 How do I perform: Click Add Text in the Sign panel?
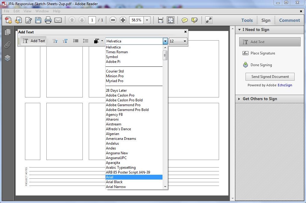(x=270, y=42)
